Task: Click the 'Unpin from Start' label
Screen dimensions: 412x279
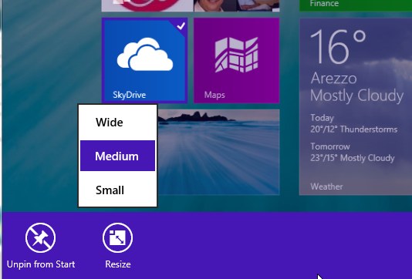Action: (41, 264)
